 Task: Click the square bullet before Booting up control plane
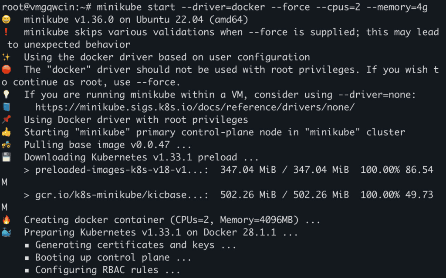(27, 258)
